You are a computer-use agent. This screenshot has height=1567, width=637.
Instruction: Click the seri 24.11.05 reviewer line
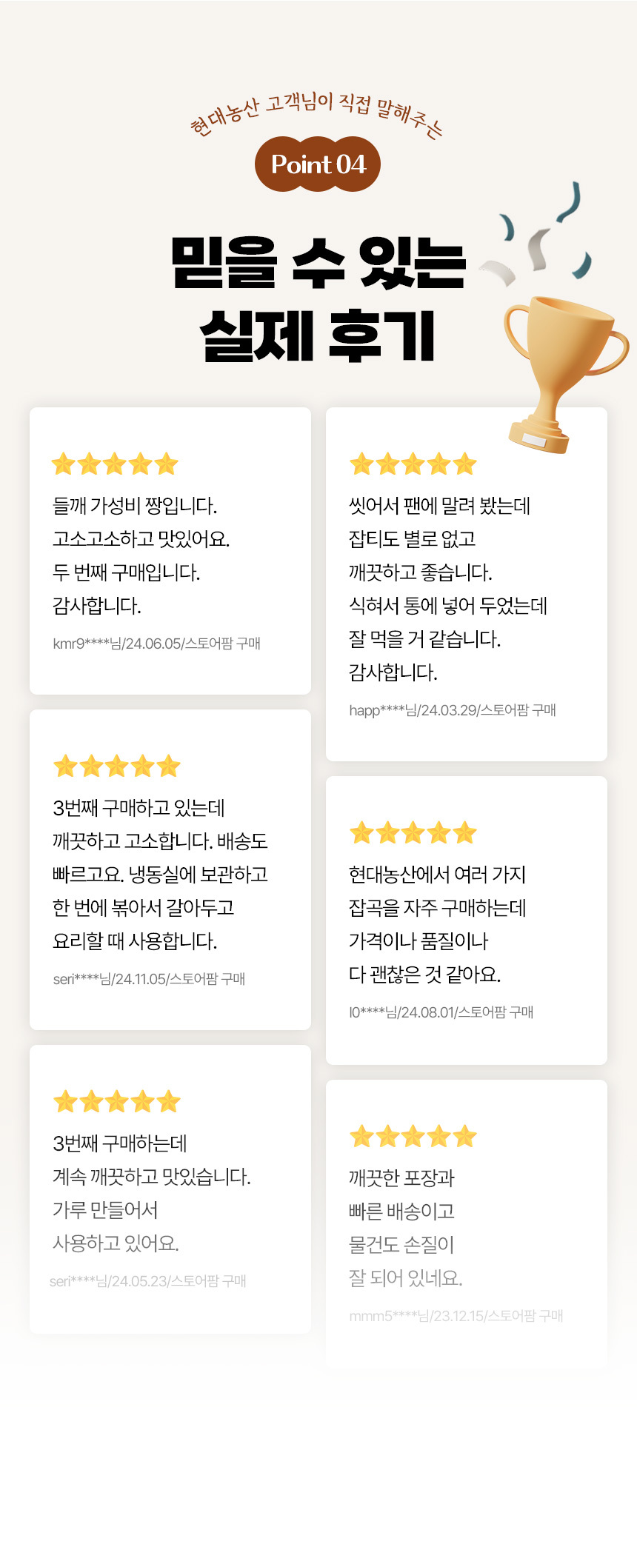(x=149, y=979)
